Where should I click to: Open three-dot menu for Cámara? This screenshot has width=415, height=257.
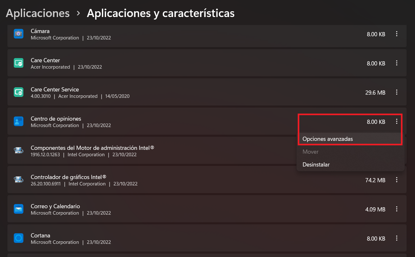point(397,34)
